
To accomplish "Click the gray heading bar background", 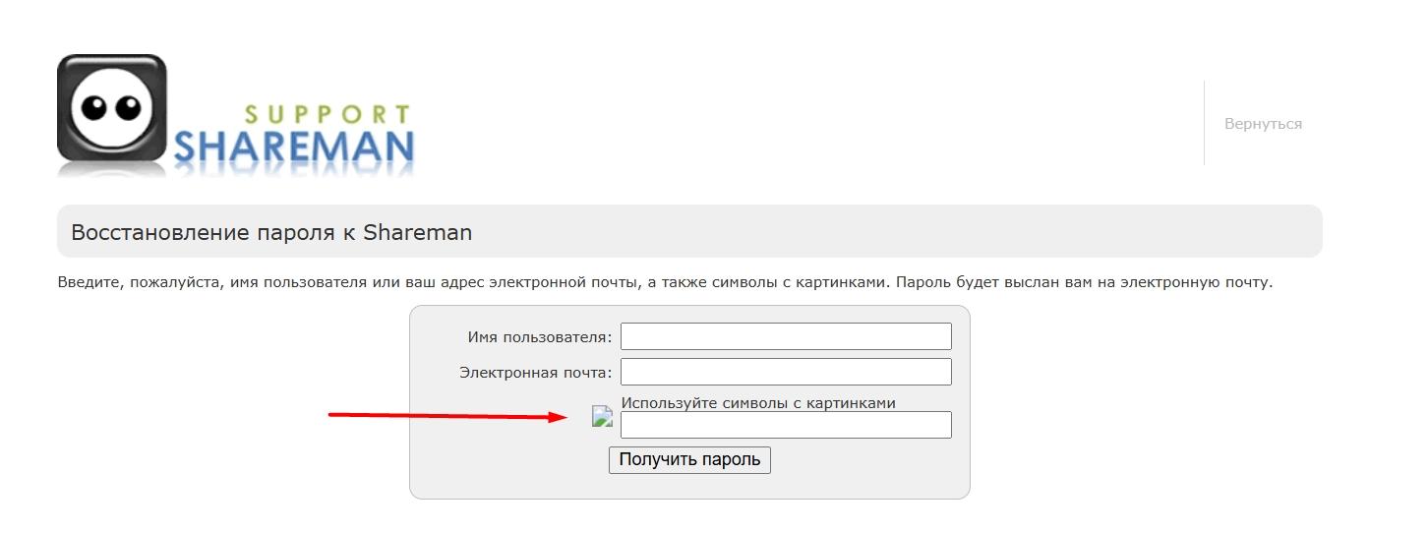I will (x=885, y=231).
